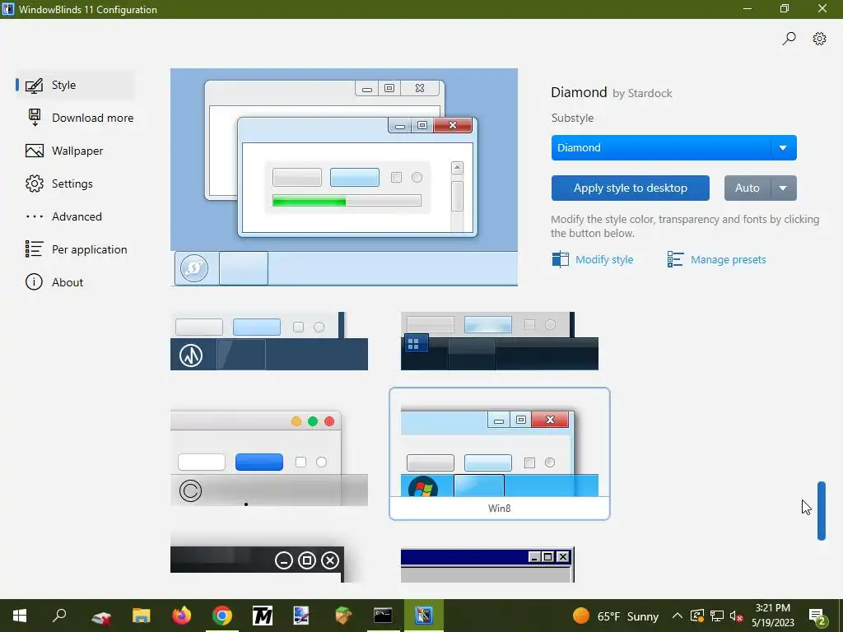
Task: Open the TM application in taskbar
Action: [x=263, y=616]
